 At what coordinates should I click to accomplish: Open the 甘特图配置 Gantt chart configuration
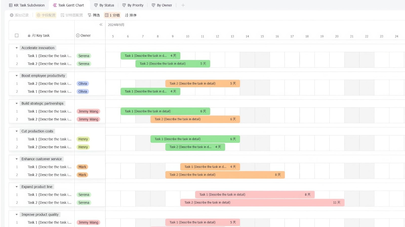[x=72, y=15]
